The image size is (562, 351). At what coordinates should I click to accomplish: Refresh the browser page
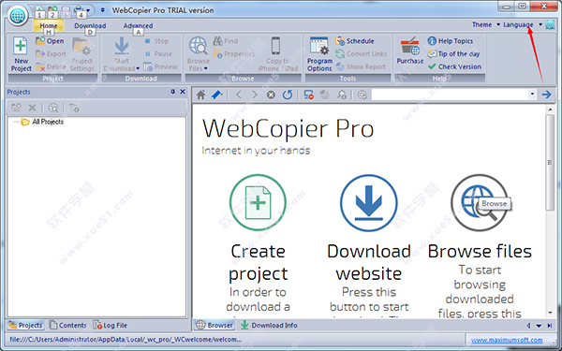point(288,95)
